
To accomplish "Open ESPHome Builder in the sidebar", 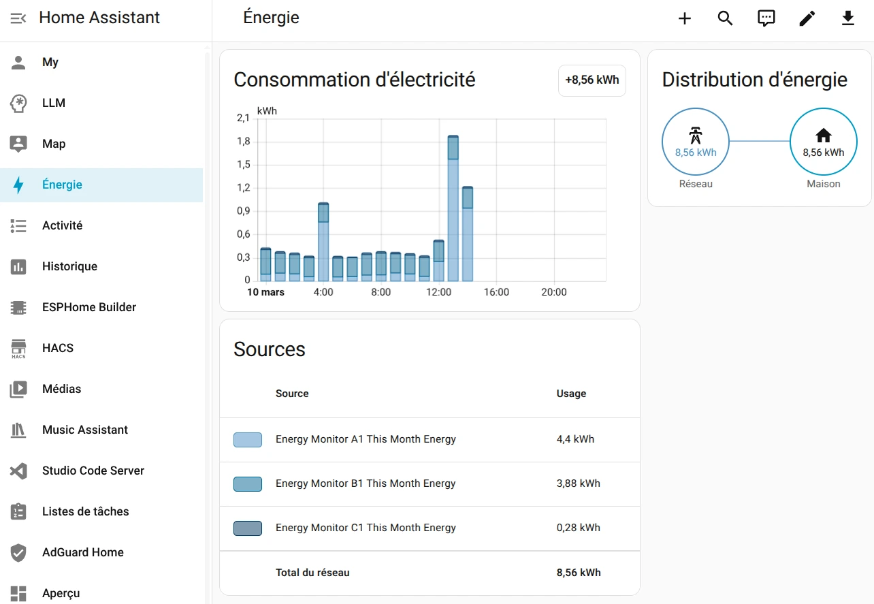I will (89, 307).
